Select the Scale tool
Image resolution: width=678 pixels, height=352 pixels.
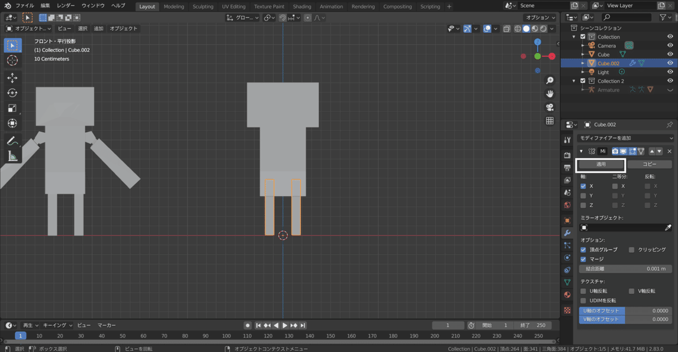pos(12,108)
